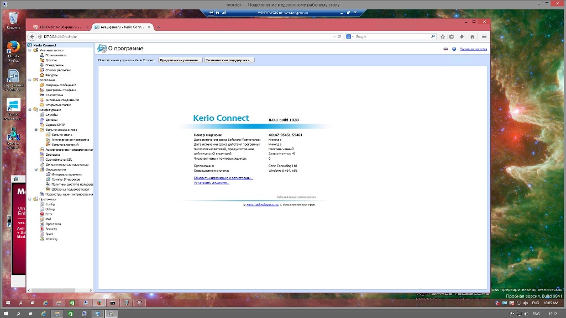This screenshot has width=566, height=318.
Task: Show Статистика in the status section
Action: tap(54, 95)
